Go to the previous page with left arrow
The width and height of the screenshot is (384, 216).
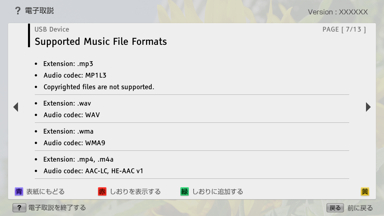pyautogui.click(x=16, y=107)
